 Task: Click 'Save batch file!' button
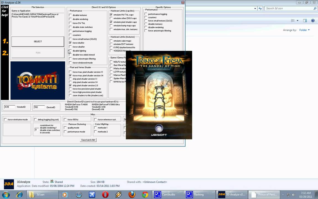tap(88, 140)
